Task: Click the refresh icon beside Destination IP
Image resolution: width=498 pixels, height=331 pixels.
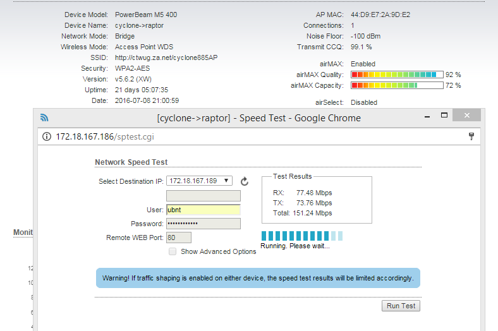Action: [x=245, y=181]
